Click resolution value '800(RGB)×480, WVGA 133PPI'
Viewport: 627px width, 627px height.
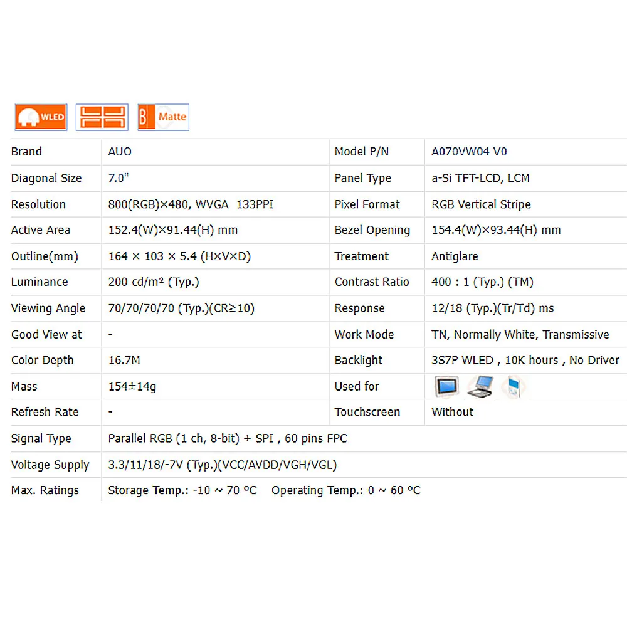tap(191, 204)
